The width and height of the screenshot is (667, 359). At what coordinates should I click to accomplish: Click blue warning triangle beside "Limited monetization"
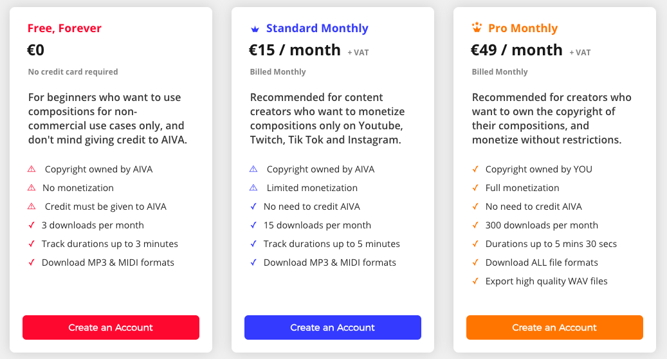(253, 188)
